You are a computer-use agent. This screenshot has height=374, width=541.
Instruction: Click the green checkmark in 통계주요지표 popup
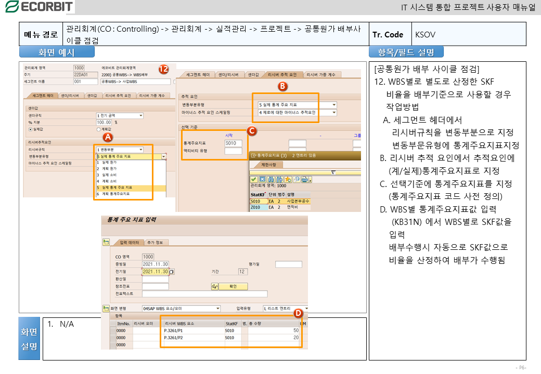click(x=254, y=179)
